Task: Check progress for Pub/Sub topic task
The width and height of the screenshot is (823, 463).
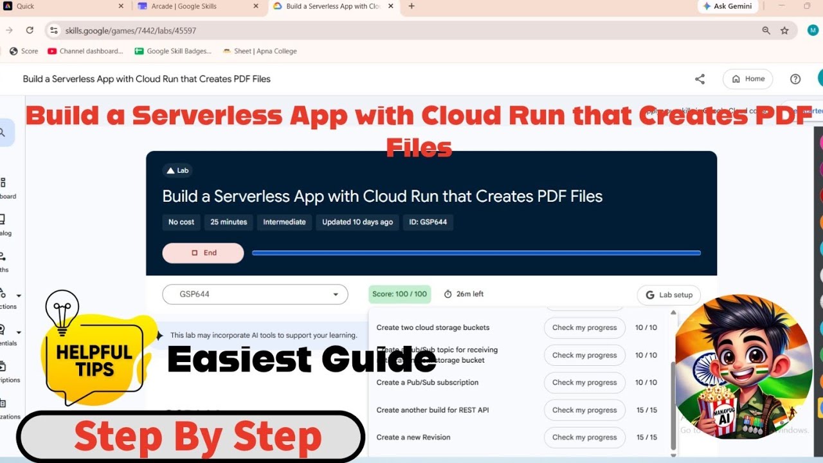Action: (x=584, y=355)
